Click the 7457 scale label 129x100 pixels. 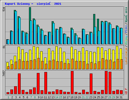4,73
